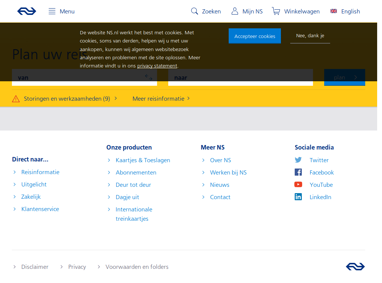This screenshot has height=283, width=382.
Task: Open the privacy statement link
Action: (x=157, y=66)
